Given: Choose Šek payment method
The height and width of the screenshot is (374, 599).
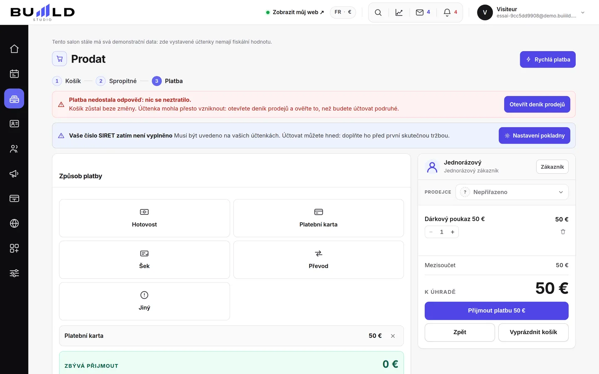Looking at the screenshot, I should point(144,260).
